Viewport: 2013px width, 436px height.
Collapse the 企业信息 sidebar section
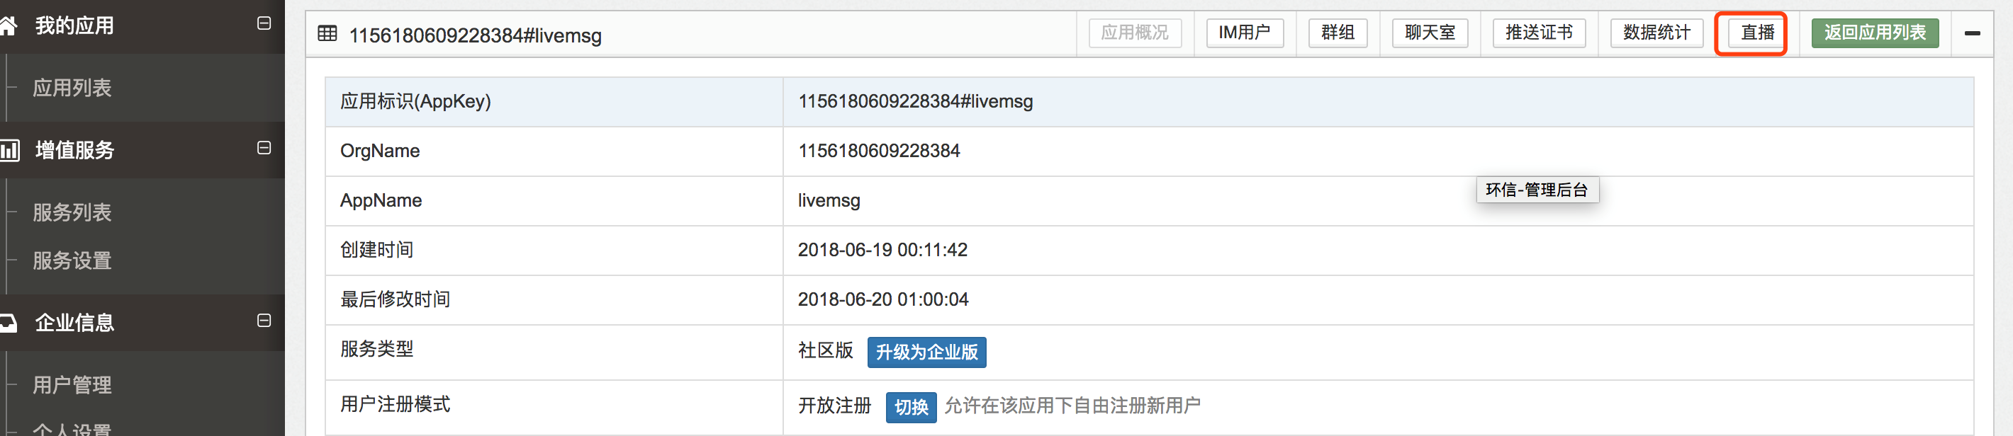[264, 321]
